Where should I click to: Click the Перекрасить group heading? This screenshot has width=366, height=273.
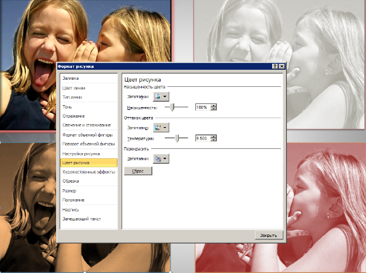point(136,149)
